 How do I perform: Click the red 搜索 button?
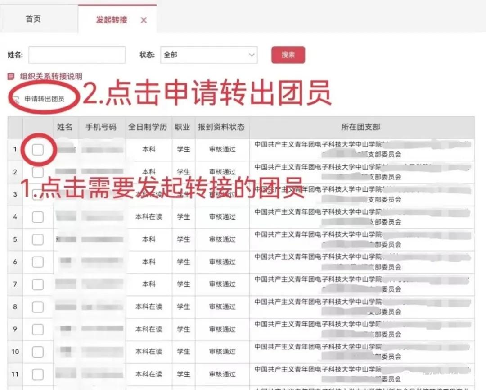(x=288, y=55)
